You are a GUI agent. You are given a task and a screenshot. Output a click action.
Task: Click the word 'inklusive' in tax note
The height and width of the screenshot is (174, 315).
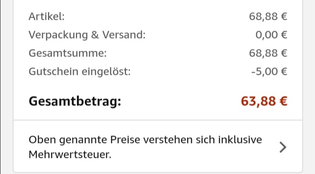click(x=240, y=139)
